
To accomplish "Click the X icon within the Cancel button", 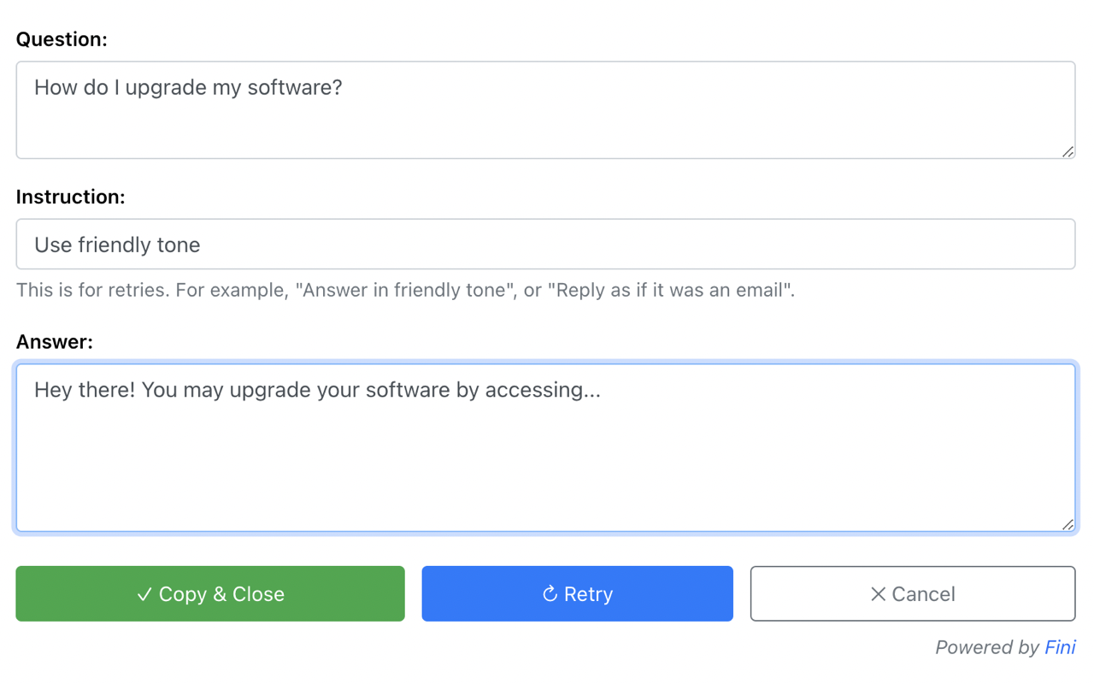I will (x=877, y=593).
